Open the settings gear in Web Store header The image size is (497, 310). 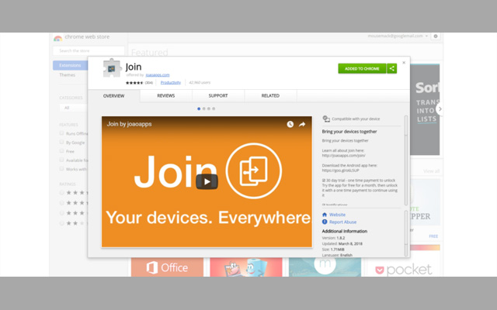tap(436, 36)
